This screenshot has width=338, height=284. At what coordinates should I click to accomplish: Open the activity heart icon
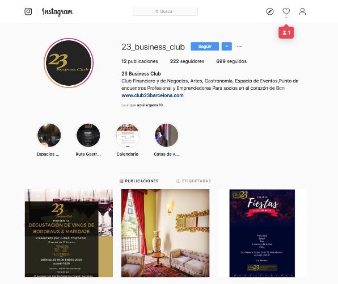(x=286, y=11)
